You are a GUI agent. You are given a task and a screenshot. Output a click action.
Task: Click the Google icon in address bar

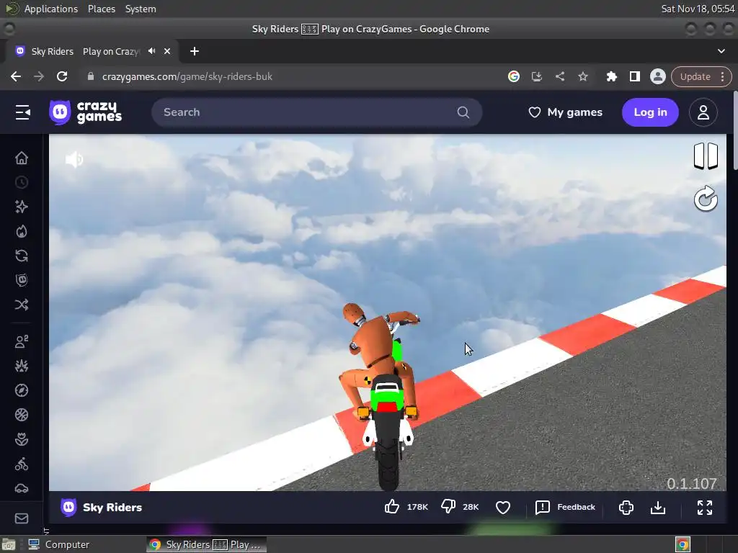513,76
